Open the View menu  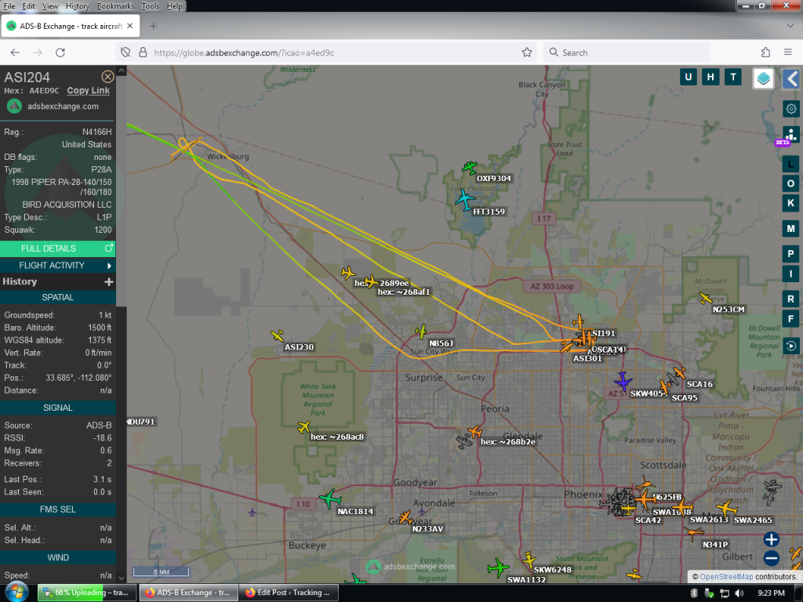tap(50, 6)
